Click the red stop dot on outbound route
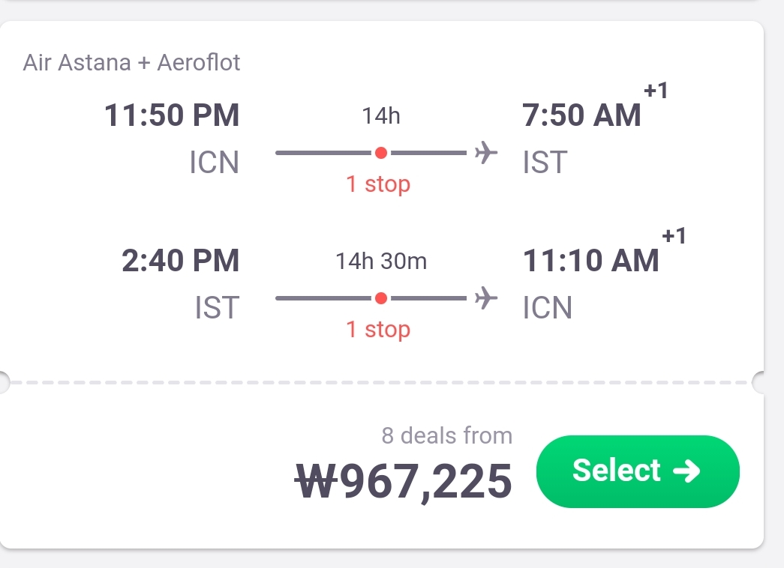 [380, 153]
